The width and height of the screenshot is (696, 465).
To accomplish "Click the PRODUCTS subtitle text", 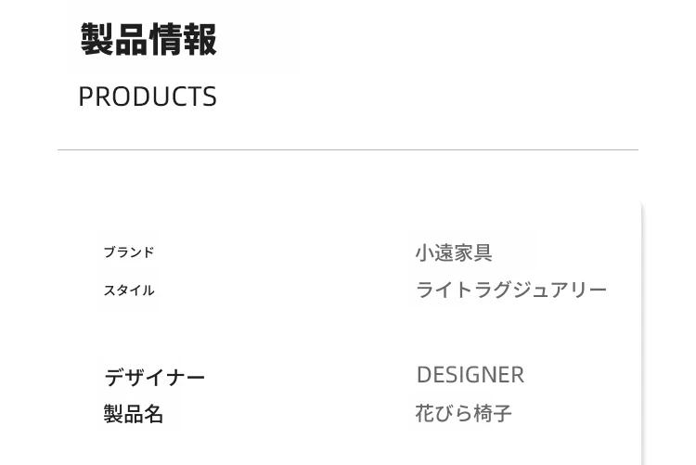I will [148, 97].
